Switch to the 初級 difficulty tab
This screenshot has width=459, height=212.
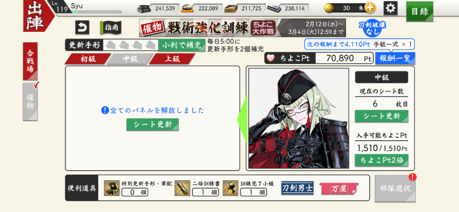coord(88,59)
